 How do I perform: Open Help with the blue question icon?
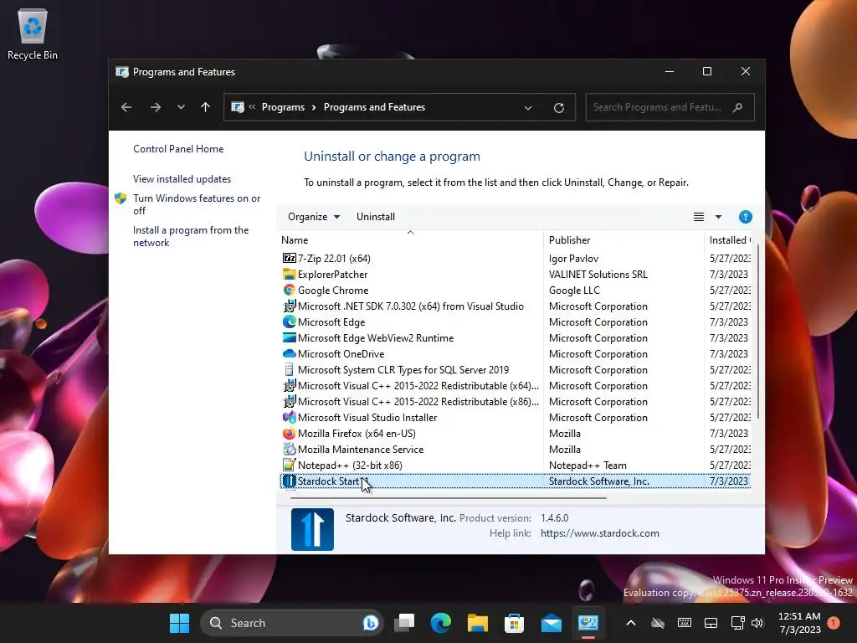[745, 217]
